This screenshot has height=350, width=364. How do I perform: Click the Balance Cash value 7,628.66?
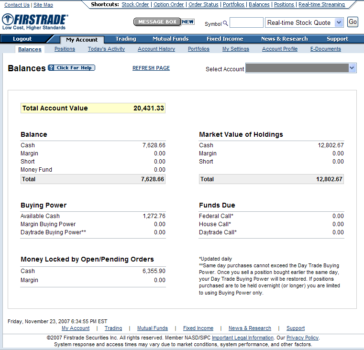point(154,145)
